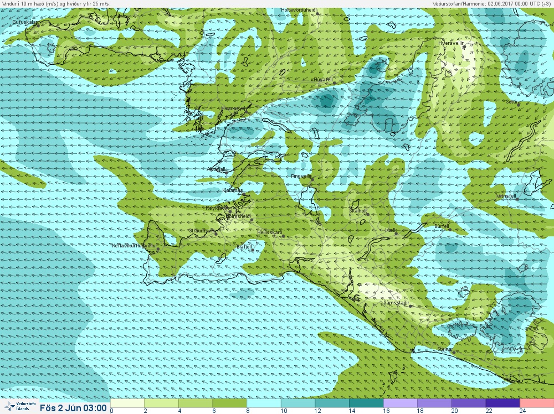Click the legend value 16
Image resolution: width=554 pixels, height=414 pixels.
tap(386, 411)
